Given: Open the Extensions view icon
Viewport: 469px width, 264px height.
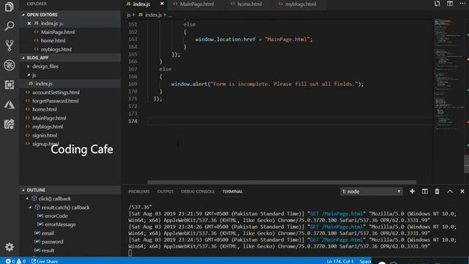Looking at the screenshot, I should pos(10,85).
